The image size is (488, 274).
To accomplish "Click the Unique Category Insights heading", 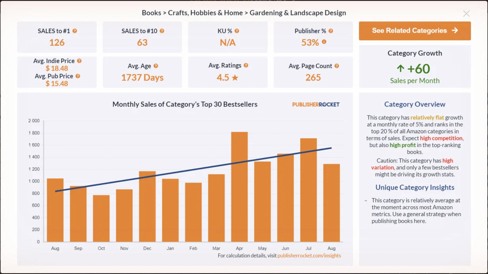I will (415, 188).
